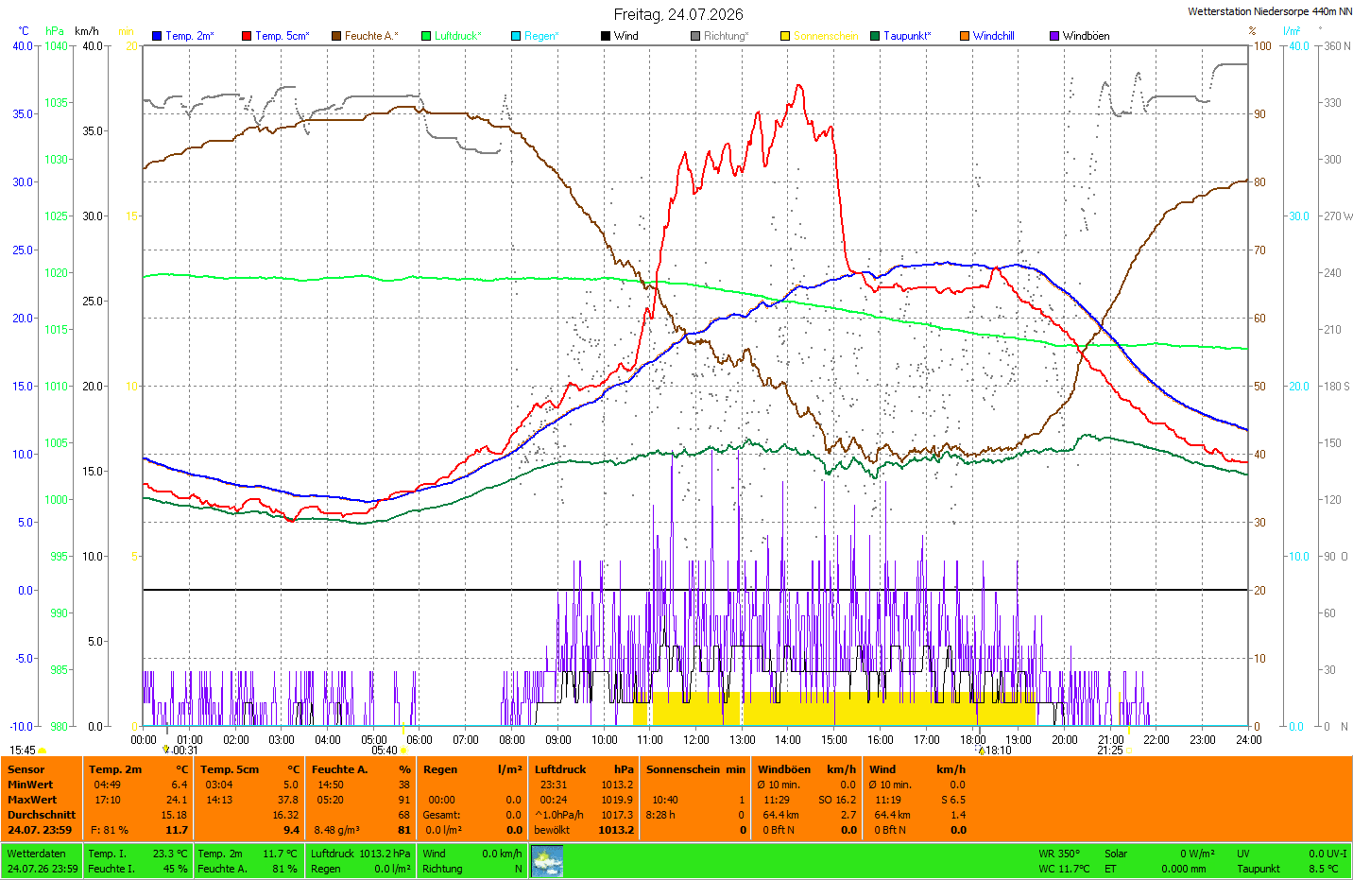Click the 'km/h' axis unit label at top

(86, 31)
